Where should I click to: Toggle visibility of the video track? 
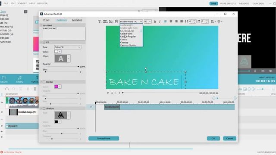[x=2, y=102]
